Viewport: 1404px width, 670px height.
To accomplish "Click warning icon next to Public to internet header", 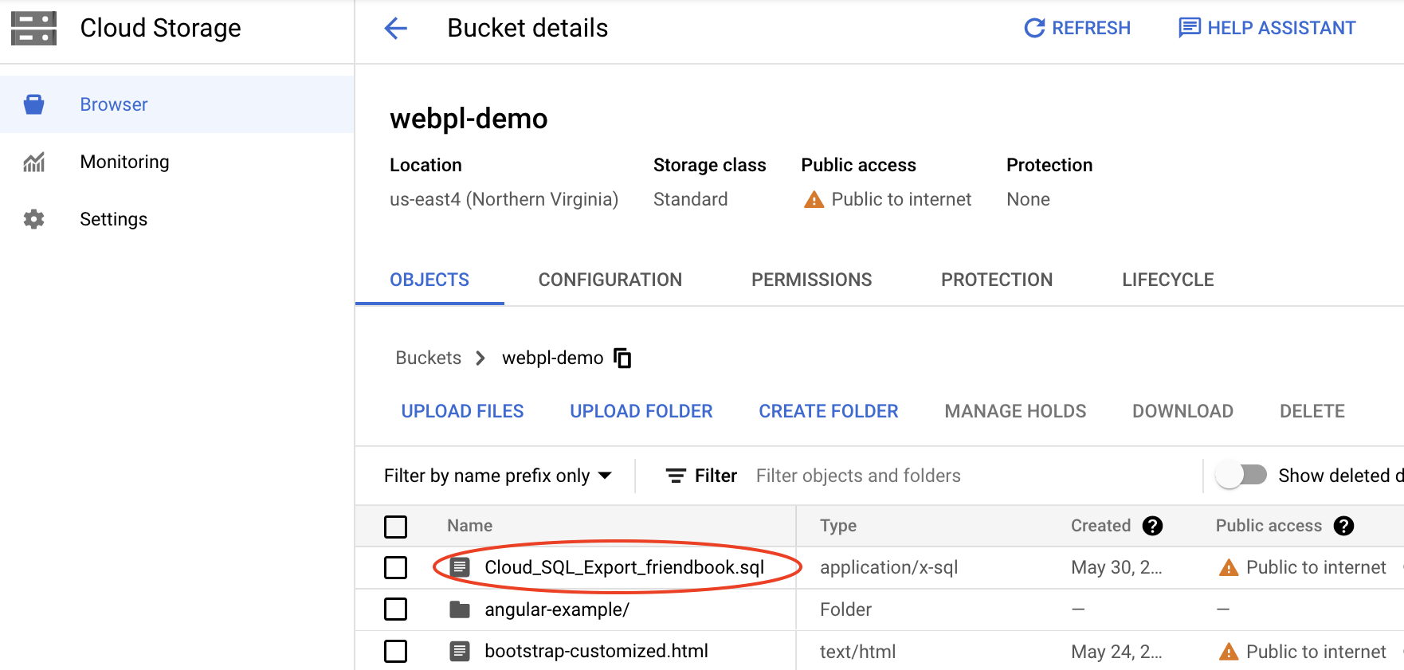I will pyautogui.click(x=814, y=199).
